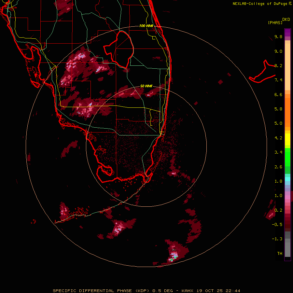The height and width of the screenshot is (293, 293).
Task: Click the DKD label above the color scale
Action: coord(286,20)
